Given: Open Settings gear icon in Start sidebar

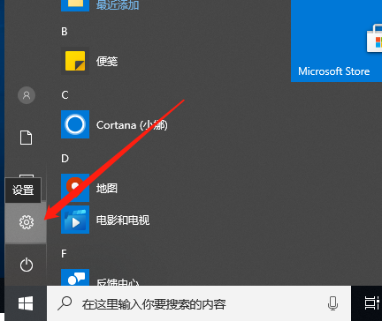Looking at the screenshot, I should point(27,222).
